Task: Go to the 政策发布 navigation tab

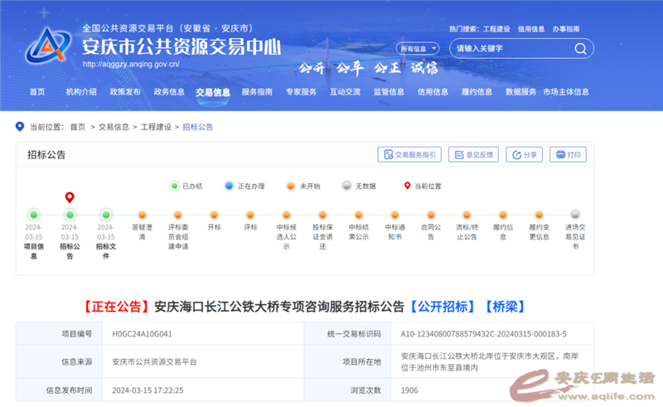Action: [x=125, y=92]
